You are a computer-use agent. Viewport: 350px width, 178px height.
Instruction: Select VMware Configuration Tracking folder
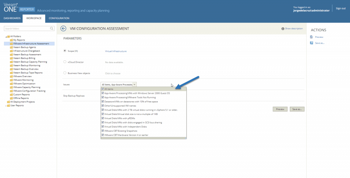tap(29, 91)
